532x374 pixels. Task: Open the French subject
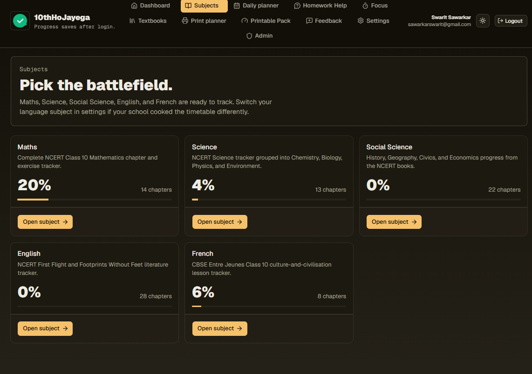pyautogui.click(x=219, y=328)
